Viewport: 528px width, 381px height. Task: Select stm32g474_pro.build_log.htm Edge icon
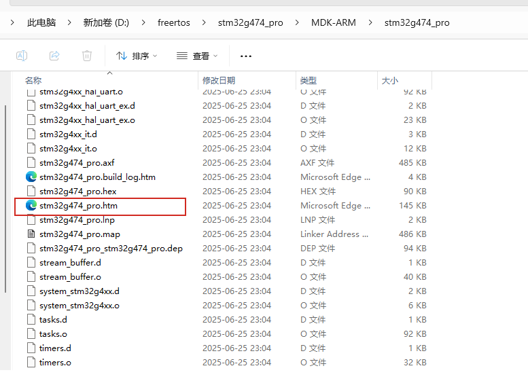coord(31,177)
